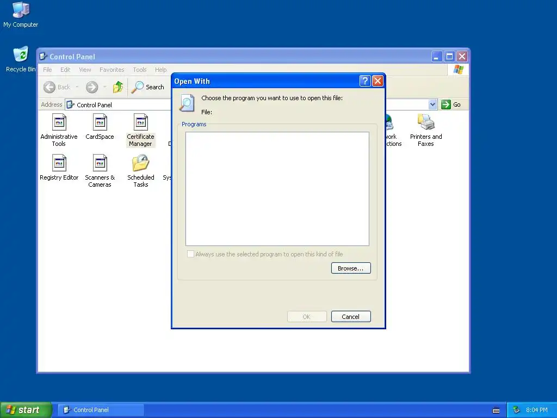Click the system tray network icon
This screenshot has width=557, height=418.
point(517,410)
